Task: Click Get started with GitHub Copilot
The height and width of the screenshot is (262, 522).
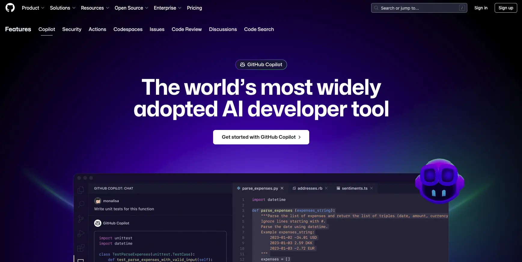Action: click(x=261, y=137)
